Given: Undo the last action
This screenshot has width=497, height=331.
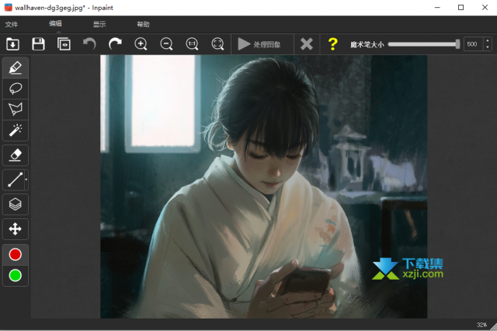Looking at the screenshot, I should (89, 44).
